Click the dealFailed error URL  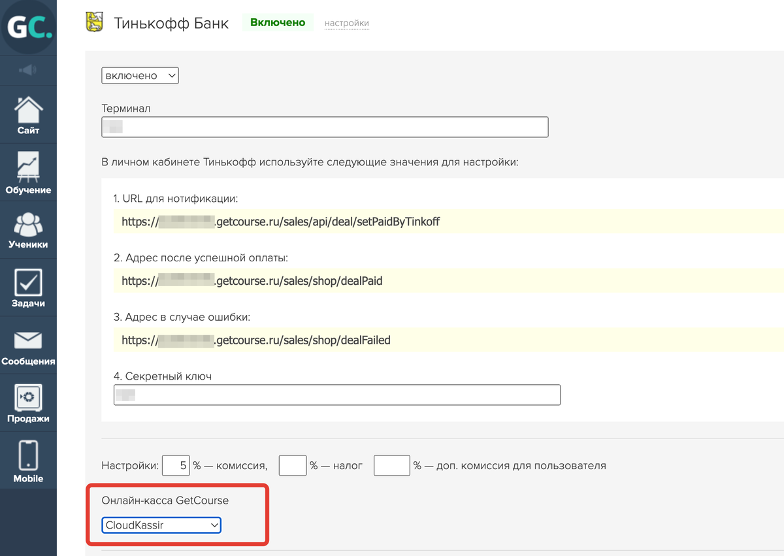coord(256,340)
